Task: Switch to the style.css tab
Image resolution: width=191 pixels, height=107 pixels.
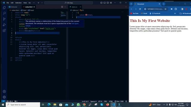Action: [x=74, y=7]
